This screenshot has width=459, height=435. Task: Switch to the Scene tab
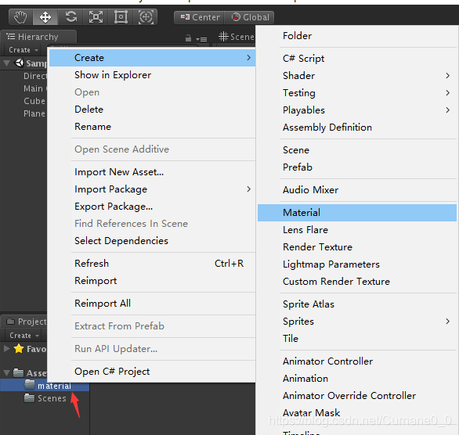[237, 37]
